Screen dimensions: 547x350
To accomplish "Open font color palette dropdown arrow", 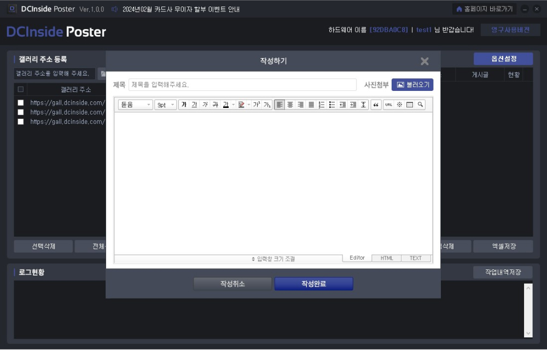I will coord(234,105).
